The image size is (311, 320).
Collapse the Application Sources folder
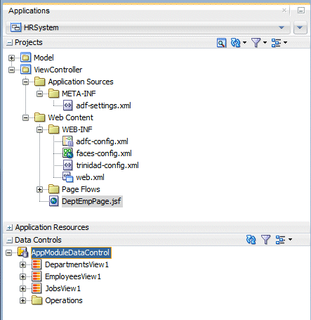point(25,82)
